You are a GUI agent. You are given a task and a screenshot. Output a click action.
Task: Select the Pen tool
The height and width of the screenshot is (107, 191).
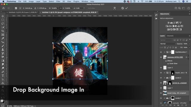(3, 72)
